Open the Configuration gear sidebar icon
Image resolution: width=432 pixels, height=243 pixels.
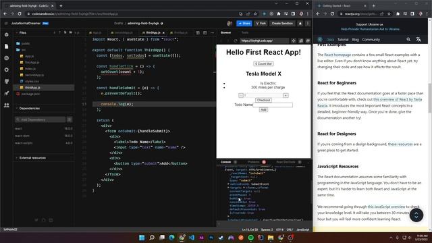click(7, 70)
